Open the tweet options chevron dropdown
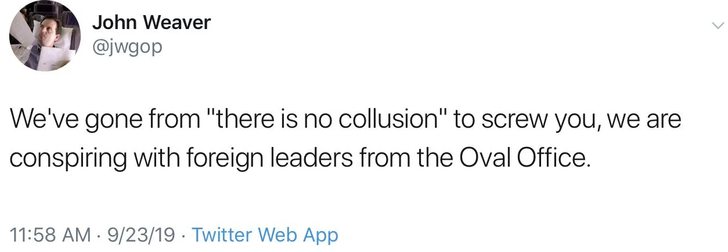This screenshot has width=728, height=252. click(718, 25)
